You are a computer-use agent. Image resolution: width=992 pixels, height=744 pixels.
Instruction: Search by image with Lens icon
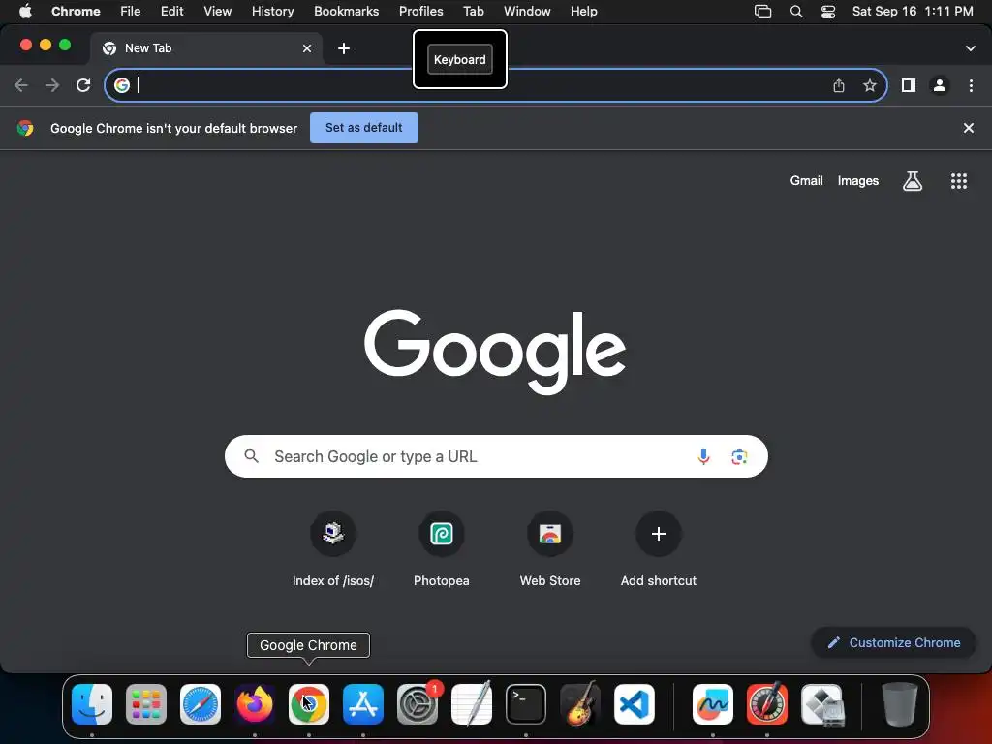[x=739, y=456]
